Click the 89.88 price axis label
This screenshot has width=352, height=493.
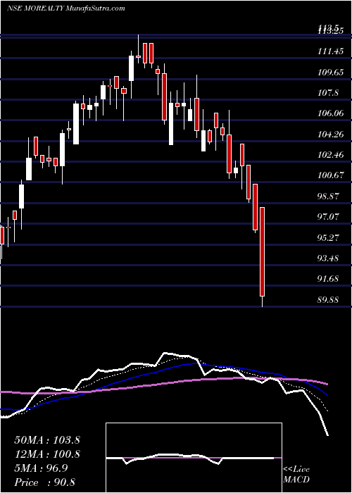point(328,300)
